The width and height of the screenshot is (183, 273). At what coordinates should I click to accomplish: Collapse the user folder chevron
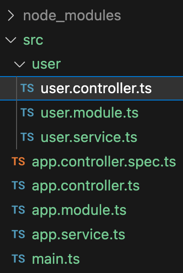tap(20, 64)
